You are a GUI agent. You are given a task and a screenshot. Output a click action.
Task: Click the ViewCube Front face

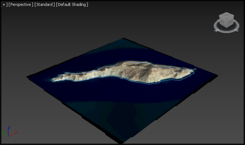click(x=230, y=22)
